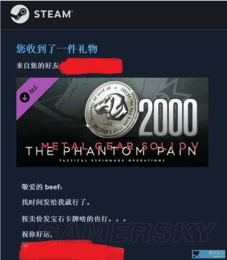This screenshot has height=260, width=227.
Task: Click the 来自您的好友 label
Action: (x=38, y=66)
